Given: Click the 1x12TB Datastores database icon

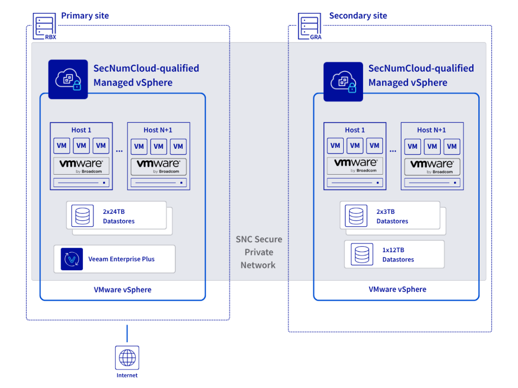Looking at the screenshot, I should [362, 255].
